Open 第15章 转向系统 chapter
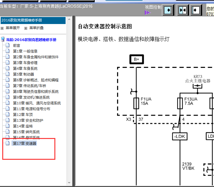 click(x=26, y=132)
